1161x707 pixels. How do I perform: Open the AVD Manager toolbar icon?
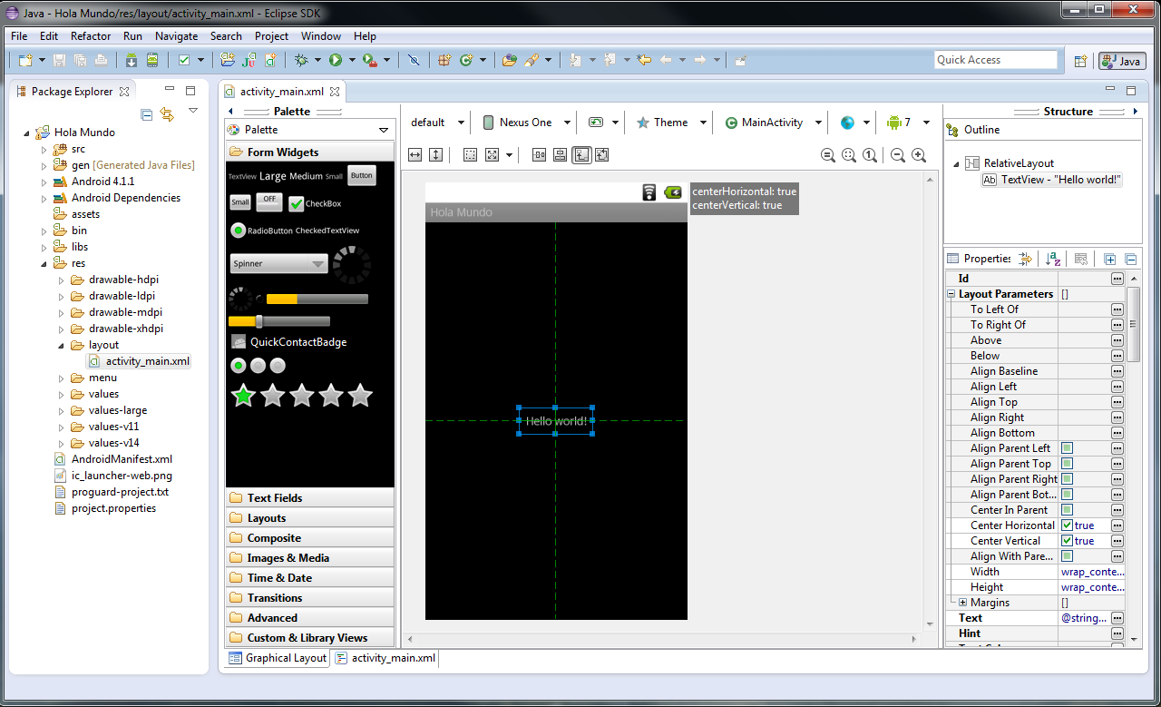(x=153, y=61)
